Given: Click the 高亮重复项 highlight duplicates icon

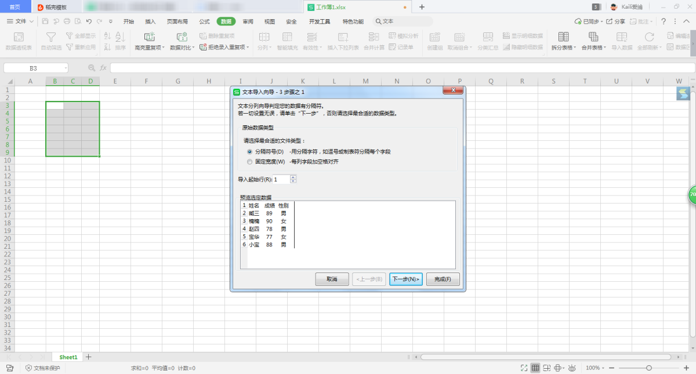Looking at the screenshot, I should (149, 37).
